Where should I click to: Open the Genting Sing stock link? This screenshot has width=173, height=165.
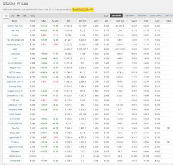(x=15, y=86)
